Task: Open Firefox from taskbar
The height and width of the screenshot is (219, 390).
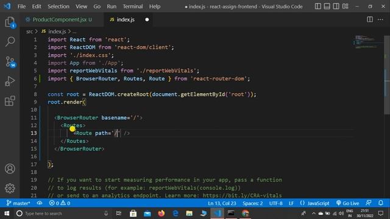Action: pos(161,214)
